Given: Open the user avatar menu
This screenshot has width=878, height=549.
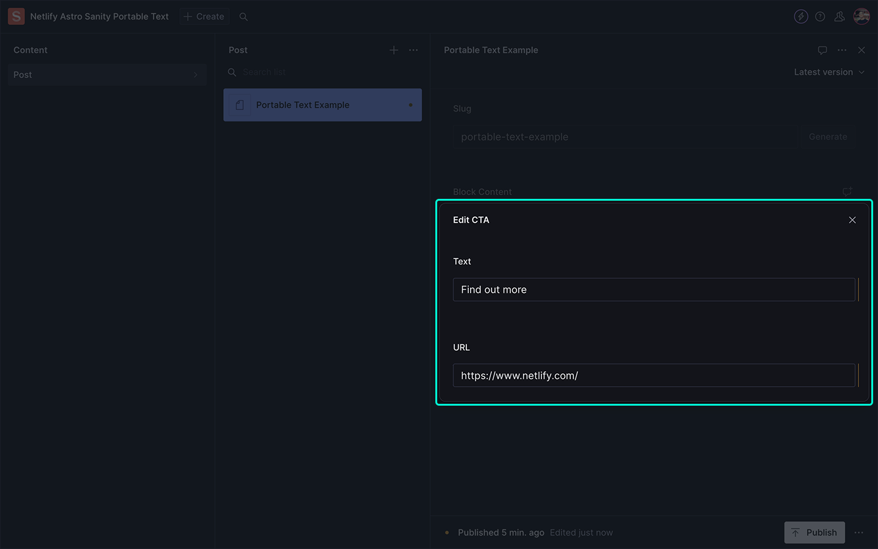Looking at the screenshot, I should tap(862, 16).
